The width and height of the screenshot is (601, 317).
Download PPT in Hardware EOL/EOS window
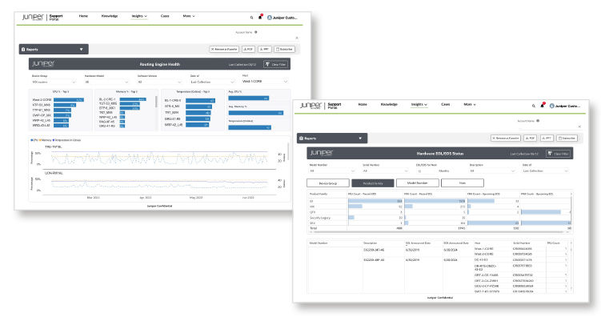coord(547,138)
